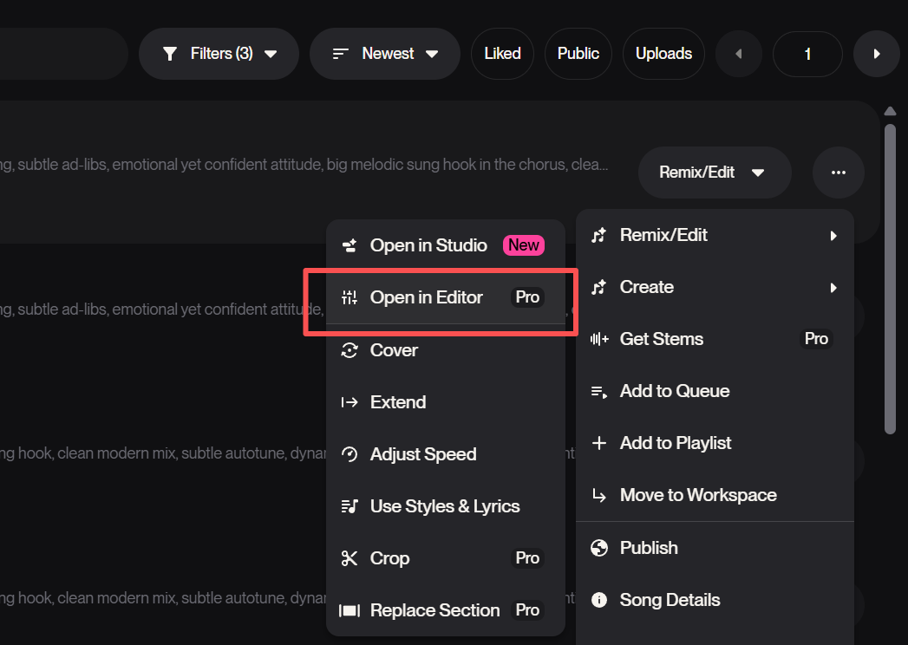Click the Get Stems waveform icon
Viewport: 908px width, 645px height.
(598, 339)
